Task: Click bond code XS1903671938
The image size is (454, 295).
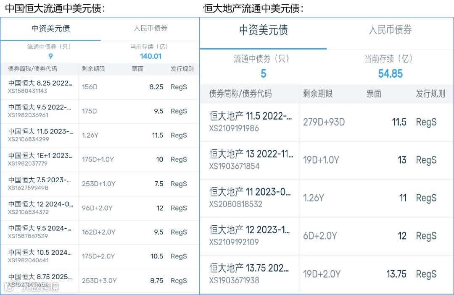Action: point(234,280)
